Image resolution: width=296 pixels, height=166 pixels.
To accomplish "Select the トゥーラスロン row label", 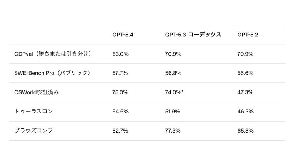I will click(x=33, y=111).
